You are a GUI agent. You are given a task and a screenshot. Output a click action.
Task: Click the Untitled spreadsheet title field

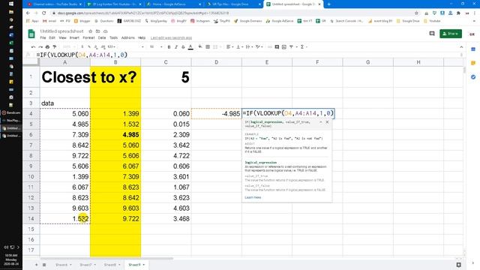[x=61, y=31]
